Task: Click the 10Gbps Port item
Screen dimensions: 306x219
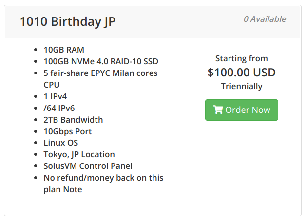Action: [68, 131]
